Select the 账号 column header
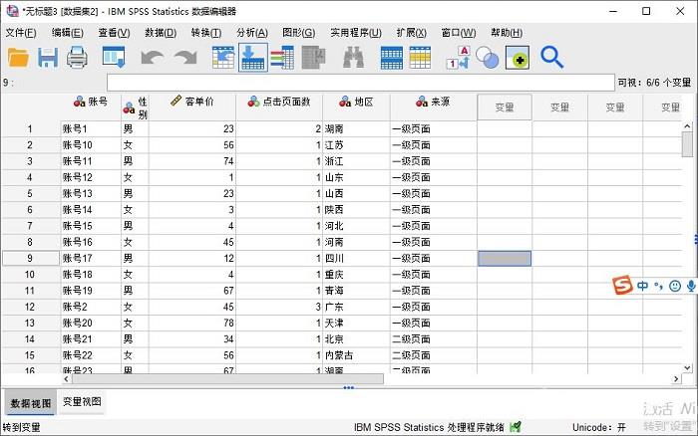 tap(91, 108)
